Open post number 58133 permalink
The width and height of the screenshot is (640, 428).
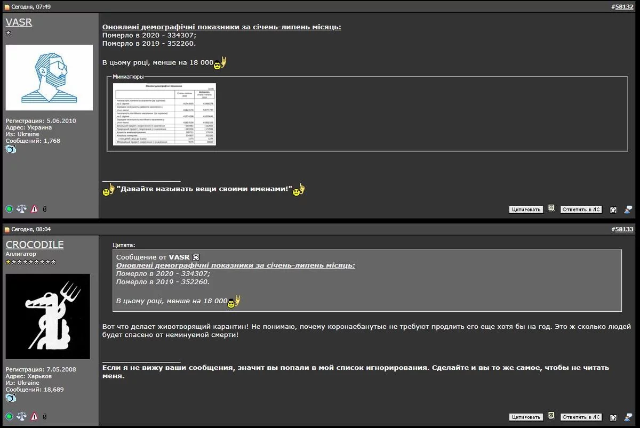tap(624, 229)
